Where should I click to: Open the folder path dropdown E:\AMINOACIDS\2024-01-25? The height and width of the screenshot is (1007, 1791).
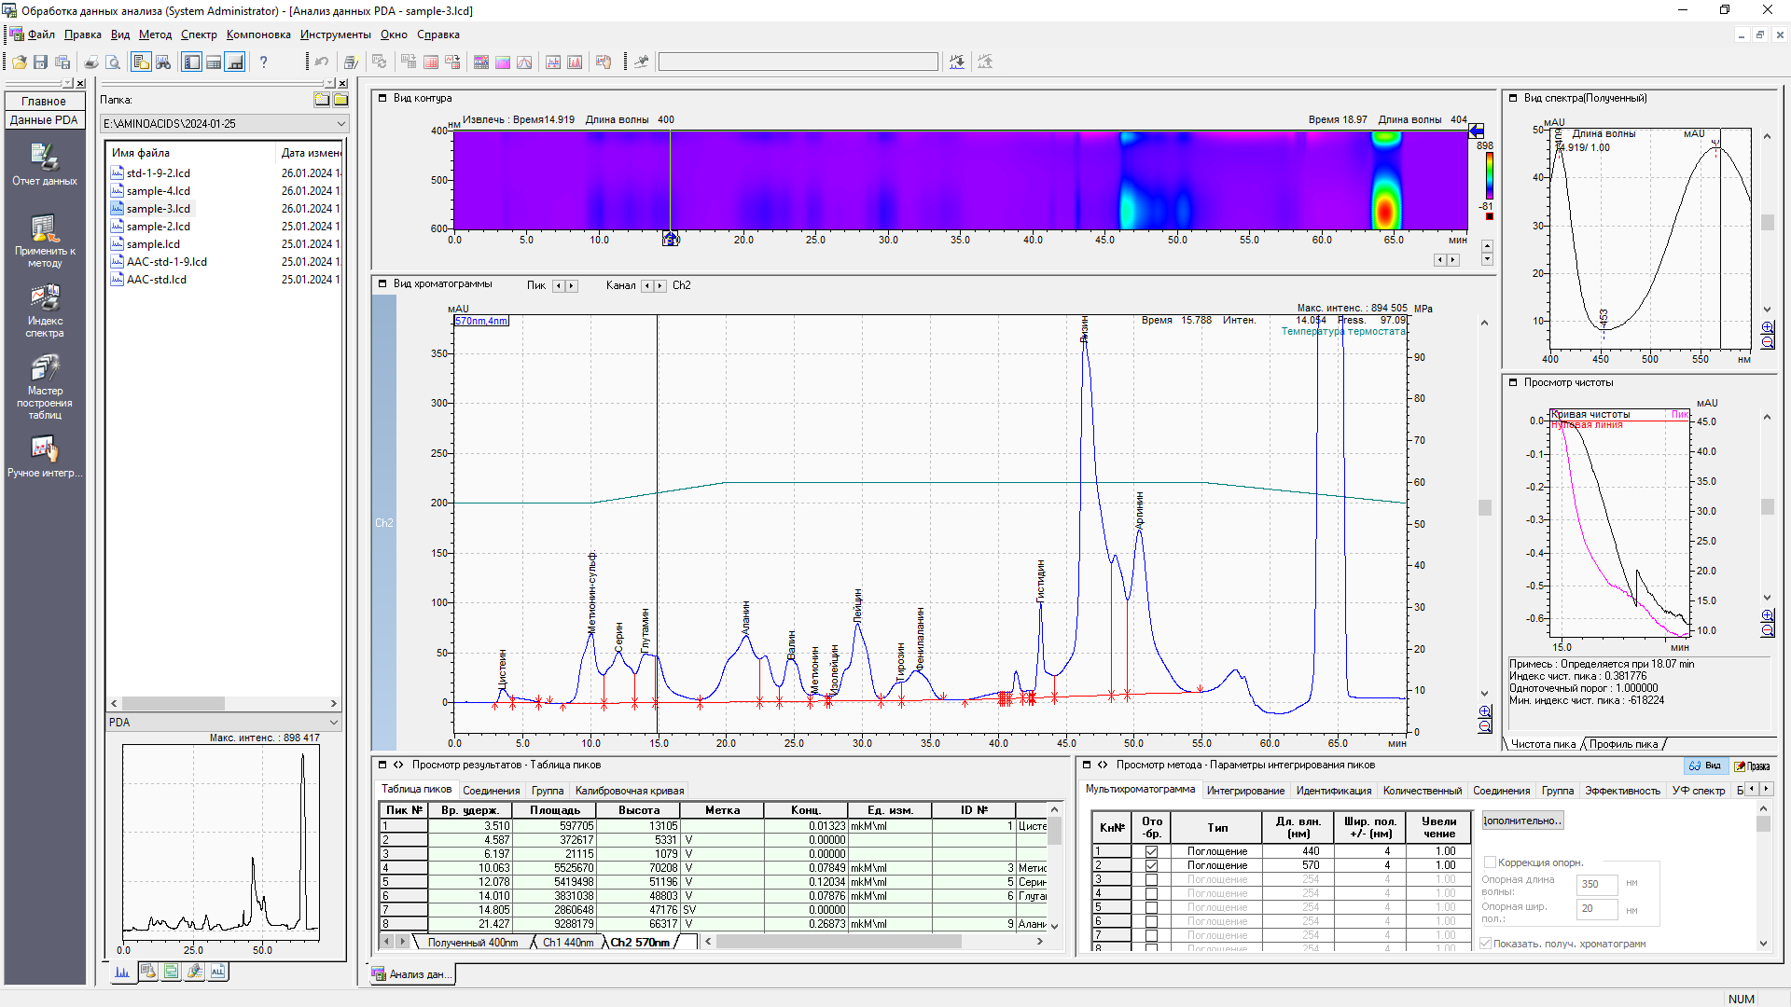click(x=340, y=124)
